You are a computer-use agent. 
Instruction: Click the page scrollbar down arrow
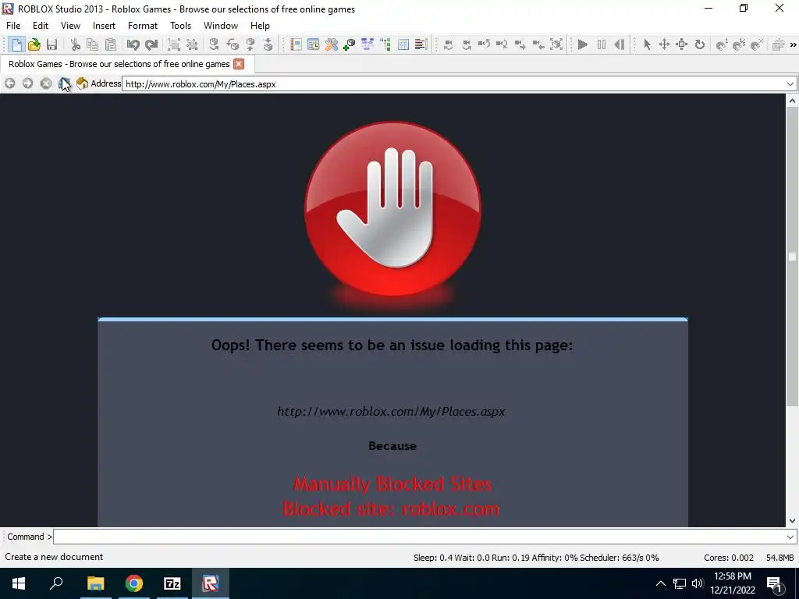click(x=793, y=520)
